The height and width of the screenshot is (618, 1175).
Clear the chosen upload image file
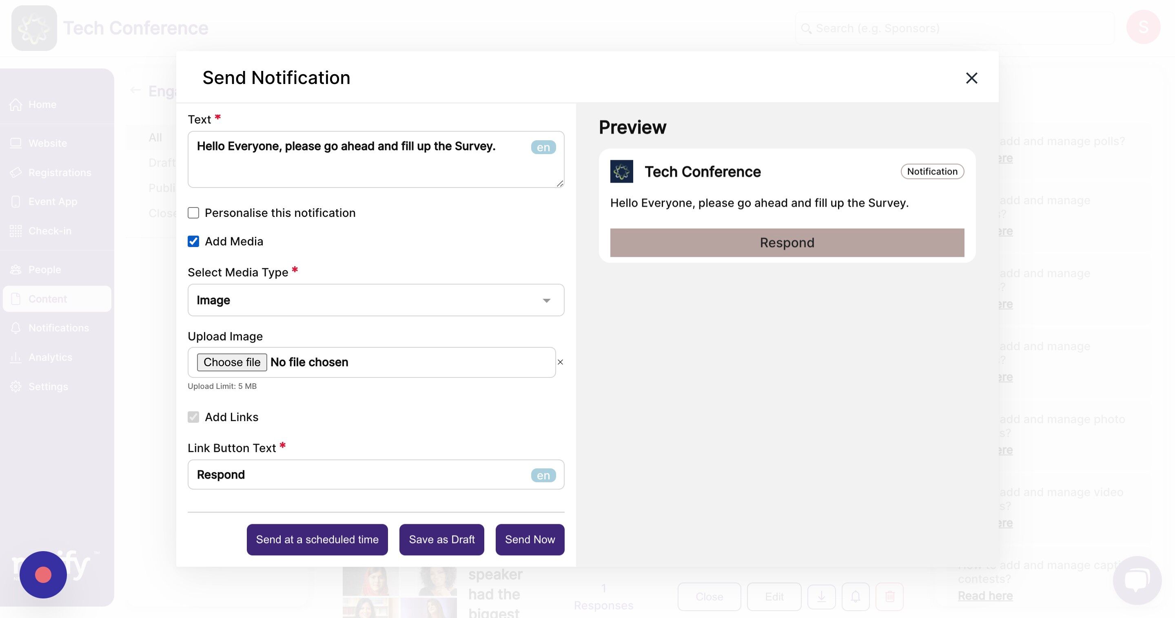[560, 362]
